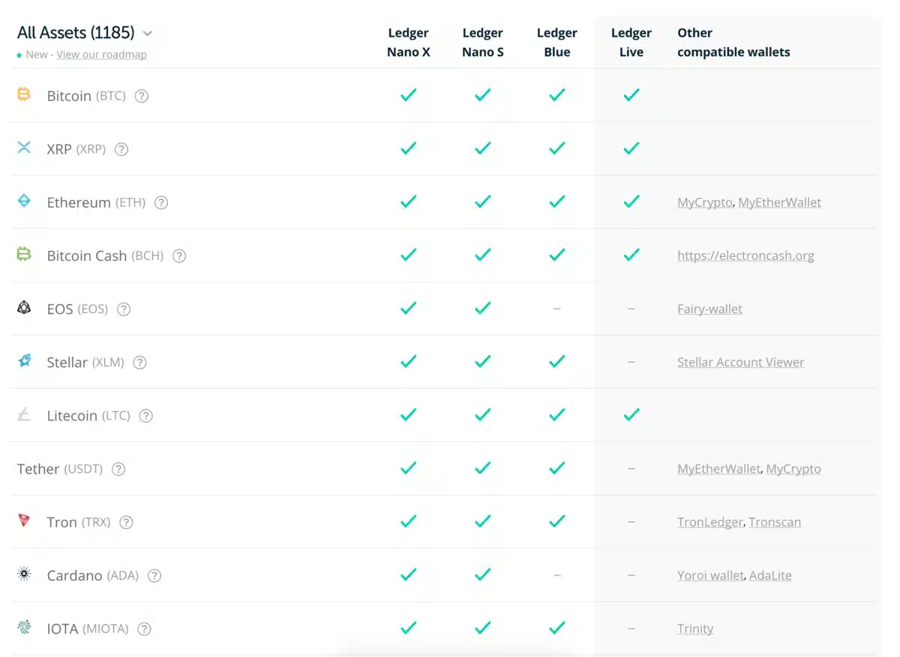This screenshot has height=657, width=900.
Task: Open MyCrypto link in Tether row
Action: tap(793, 469)
